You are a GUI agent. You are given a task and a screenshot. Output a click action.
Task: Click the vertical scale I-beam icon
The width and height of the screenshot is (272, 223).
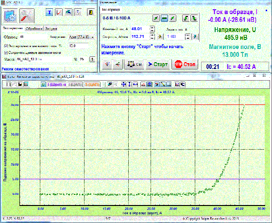click(x=129, y=85)
